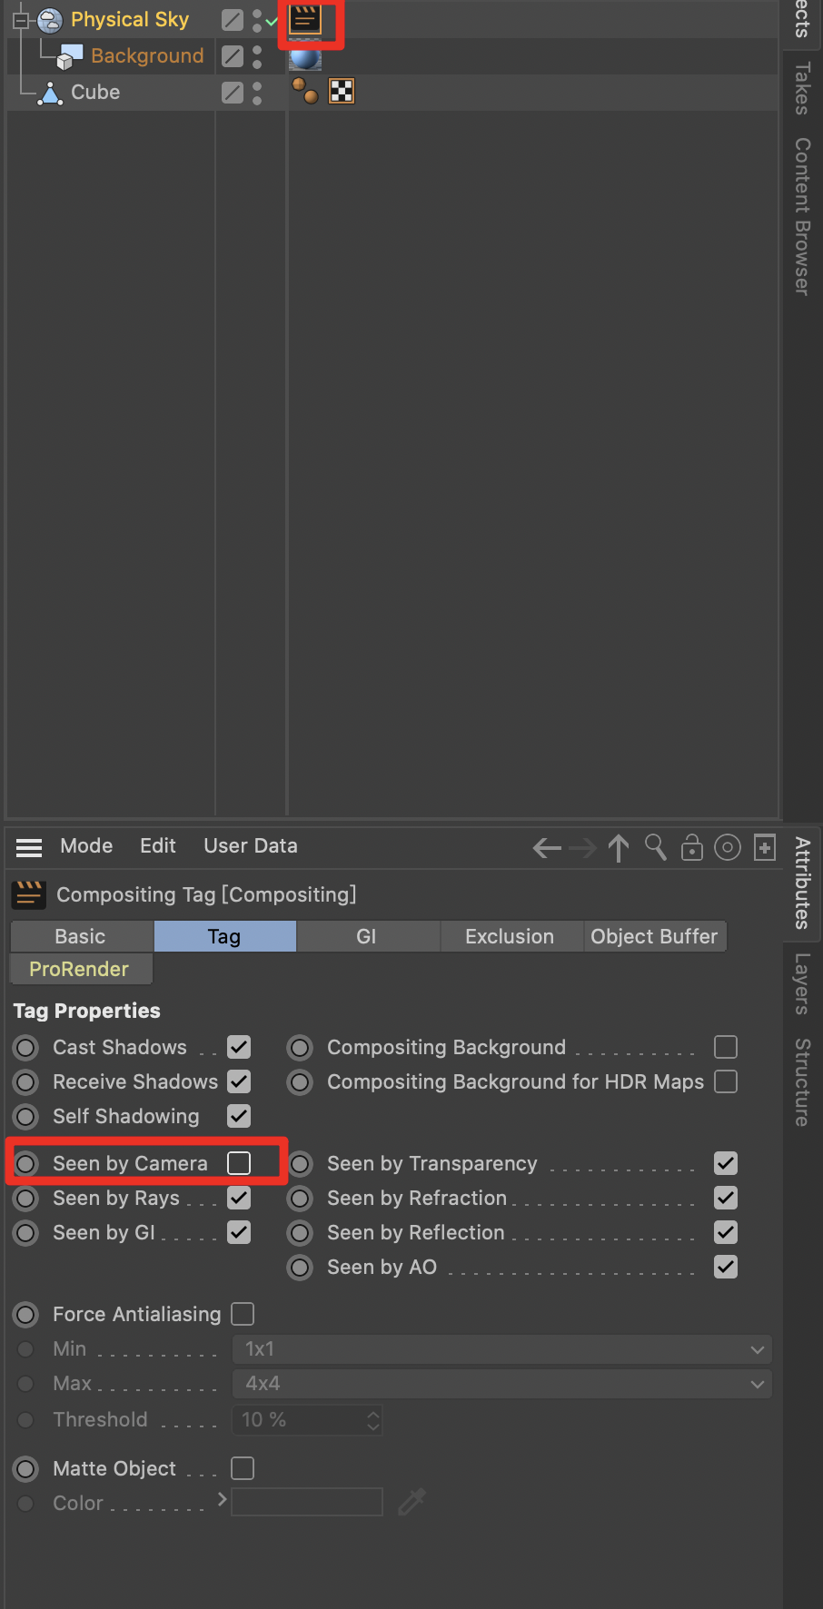The image size is (823, 1609).
Task: Switch to the Exclusion tab
Action: (510, 936)
